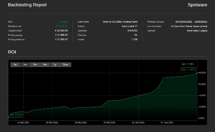Click the +8.00% axis label
The image size is (215, 132).
(202, 73)
